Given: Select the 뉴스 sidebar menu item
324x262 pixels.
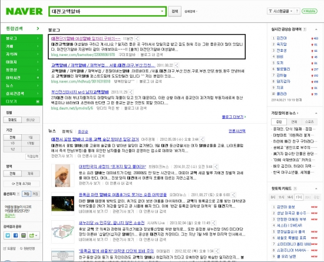Looking at the screenshot, I should coord(22,86).
